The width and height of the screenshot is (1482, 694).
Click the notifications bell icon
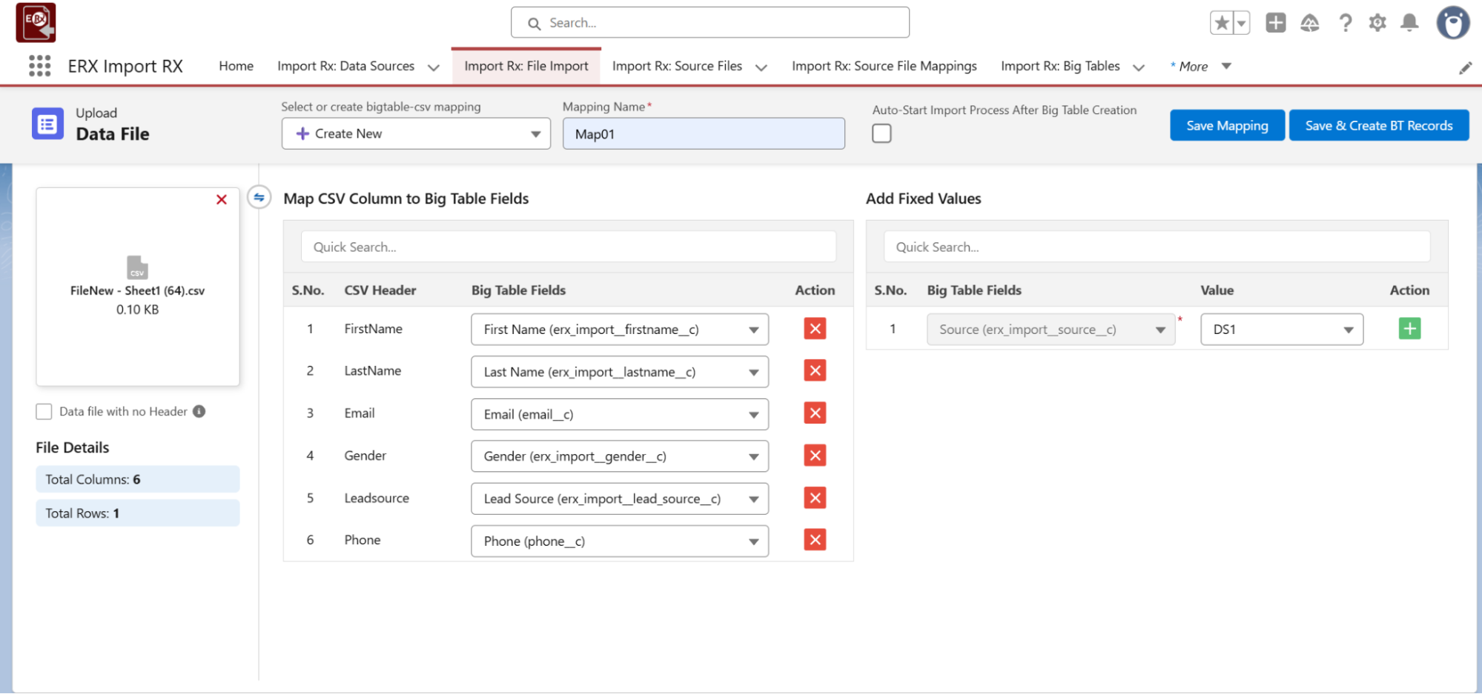click(x=1409, y=23)
